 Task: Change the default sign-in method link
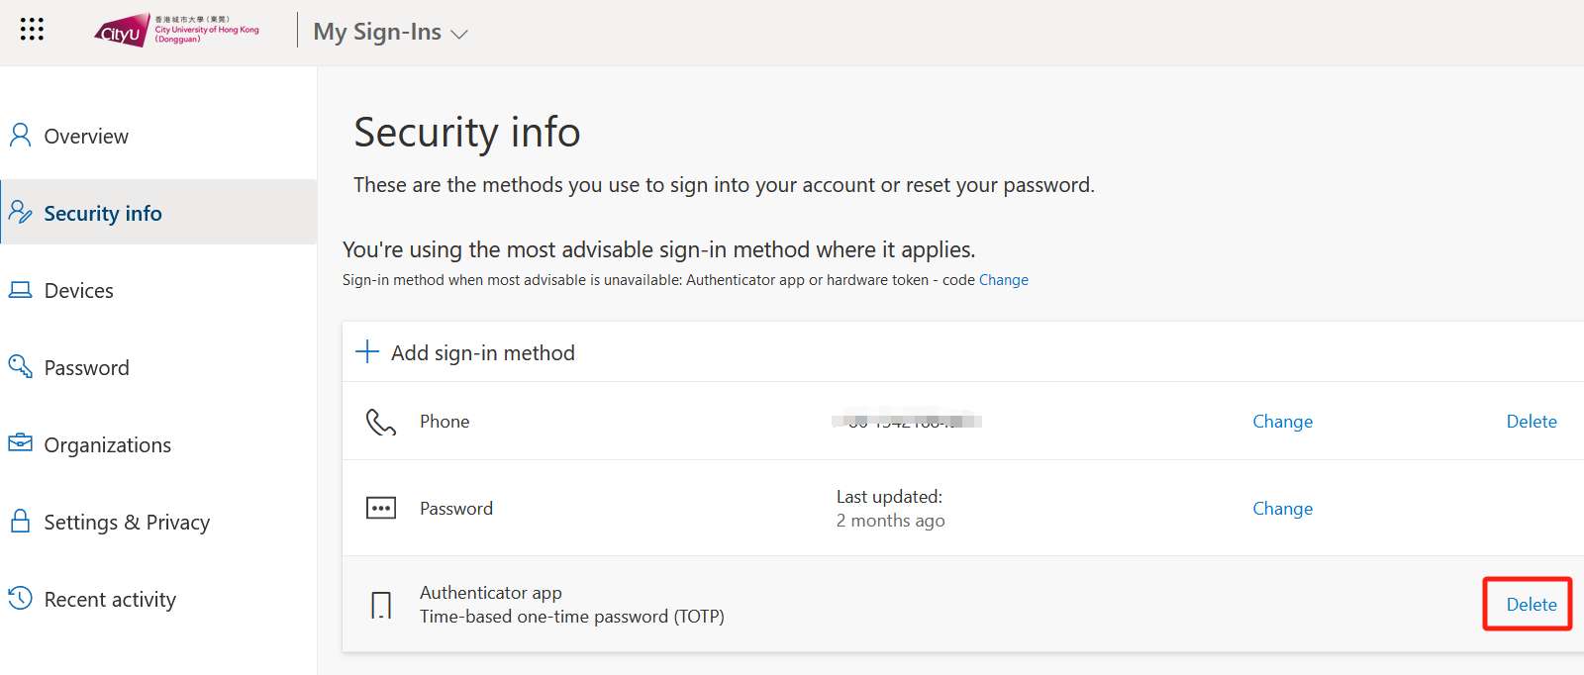click(1004, 280)
